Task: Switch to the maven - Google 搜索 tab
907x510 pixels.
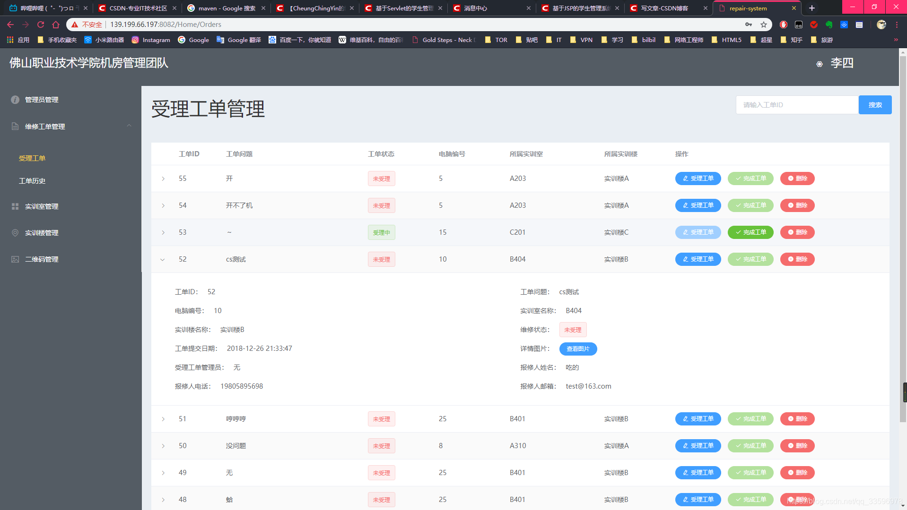Action: 220,8
